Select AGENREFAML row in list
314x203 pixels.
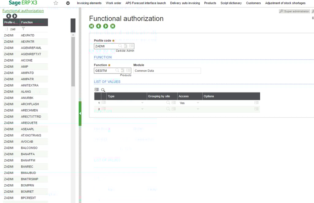25,48
